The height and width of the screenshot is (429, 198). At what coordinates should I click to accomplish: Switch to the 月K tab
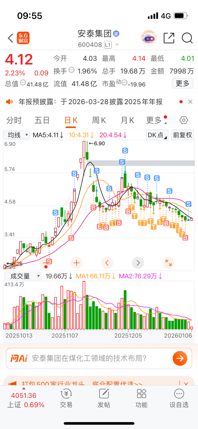coord(127,120)
